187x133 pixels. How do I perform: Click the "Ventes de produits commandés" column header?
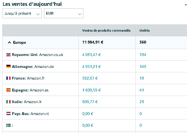(x=106, y=30)
